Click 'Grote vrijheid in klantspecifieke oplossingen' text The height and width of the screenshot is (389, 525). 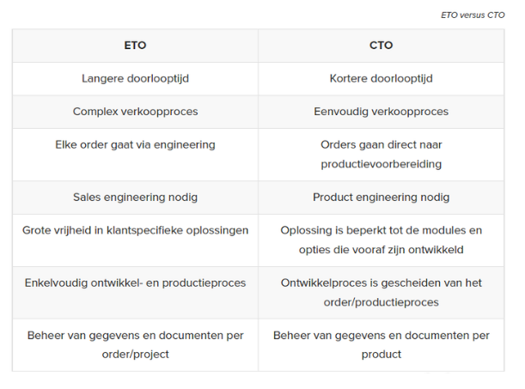135,230
